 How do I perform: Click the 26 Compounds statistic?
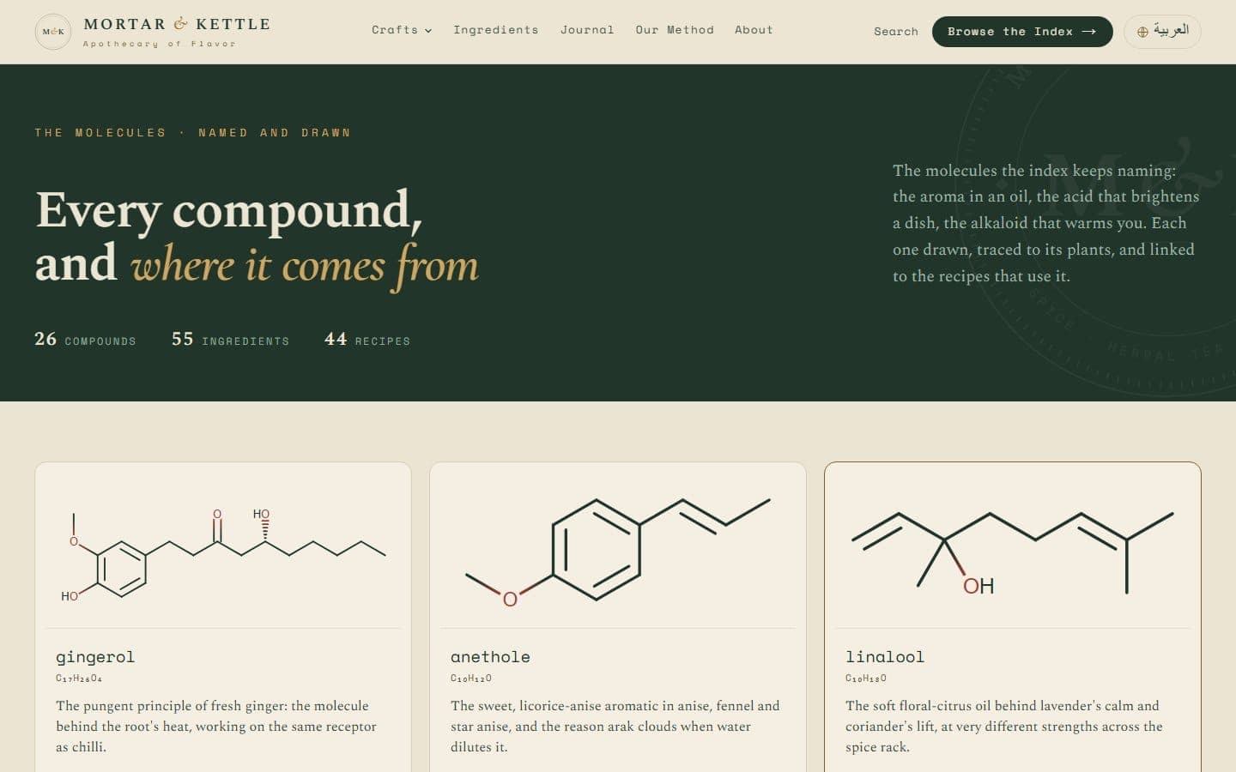coord(85,340)
